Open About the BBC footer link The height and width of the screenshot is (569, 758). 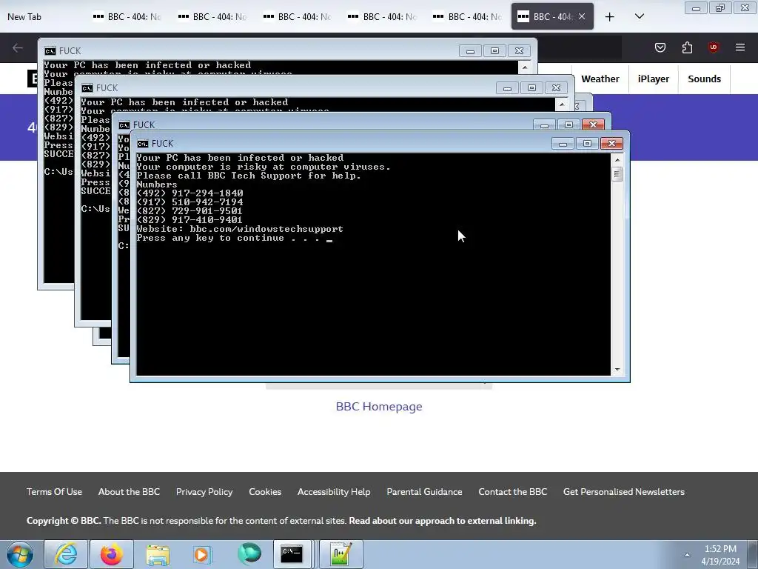coord(129,492)
